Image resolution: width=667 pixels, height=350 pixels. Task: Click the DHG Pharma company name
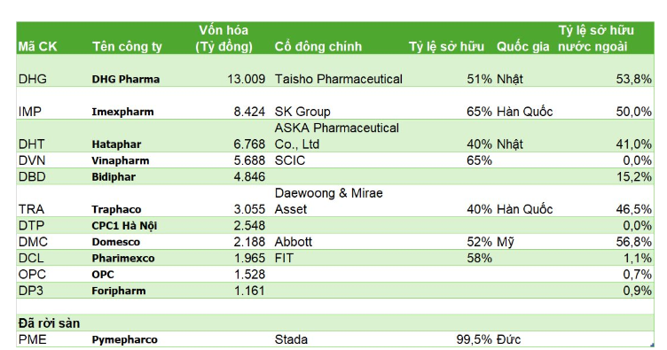point(125,80)
